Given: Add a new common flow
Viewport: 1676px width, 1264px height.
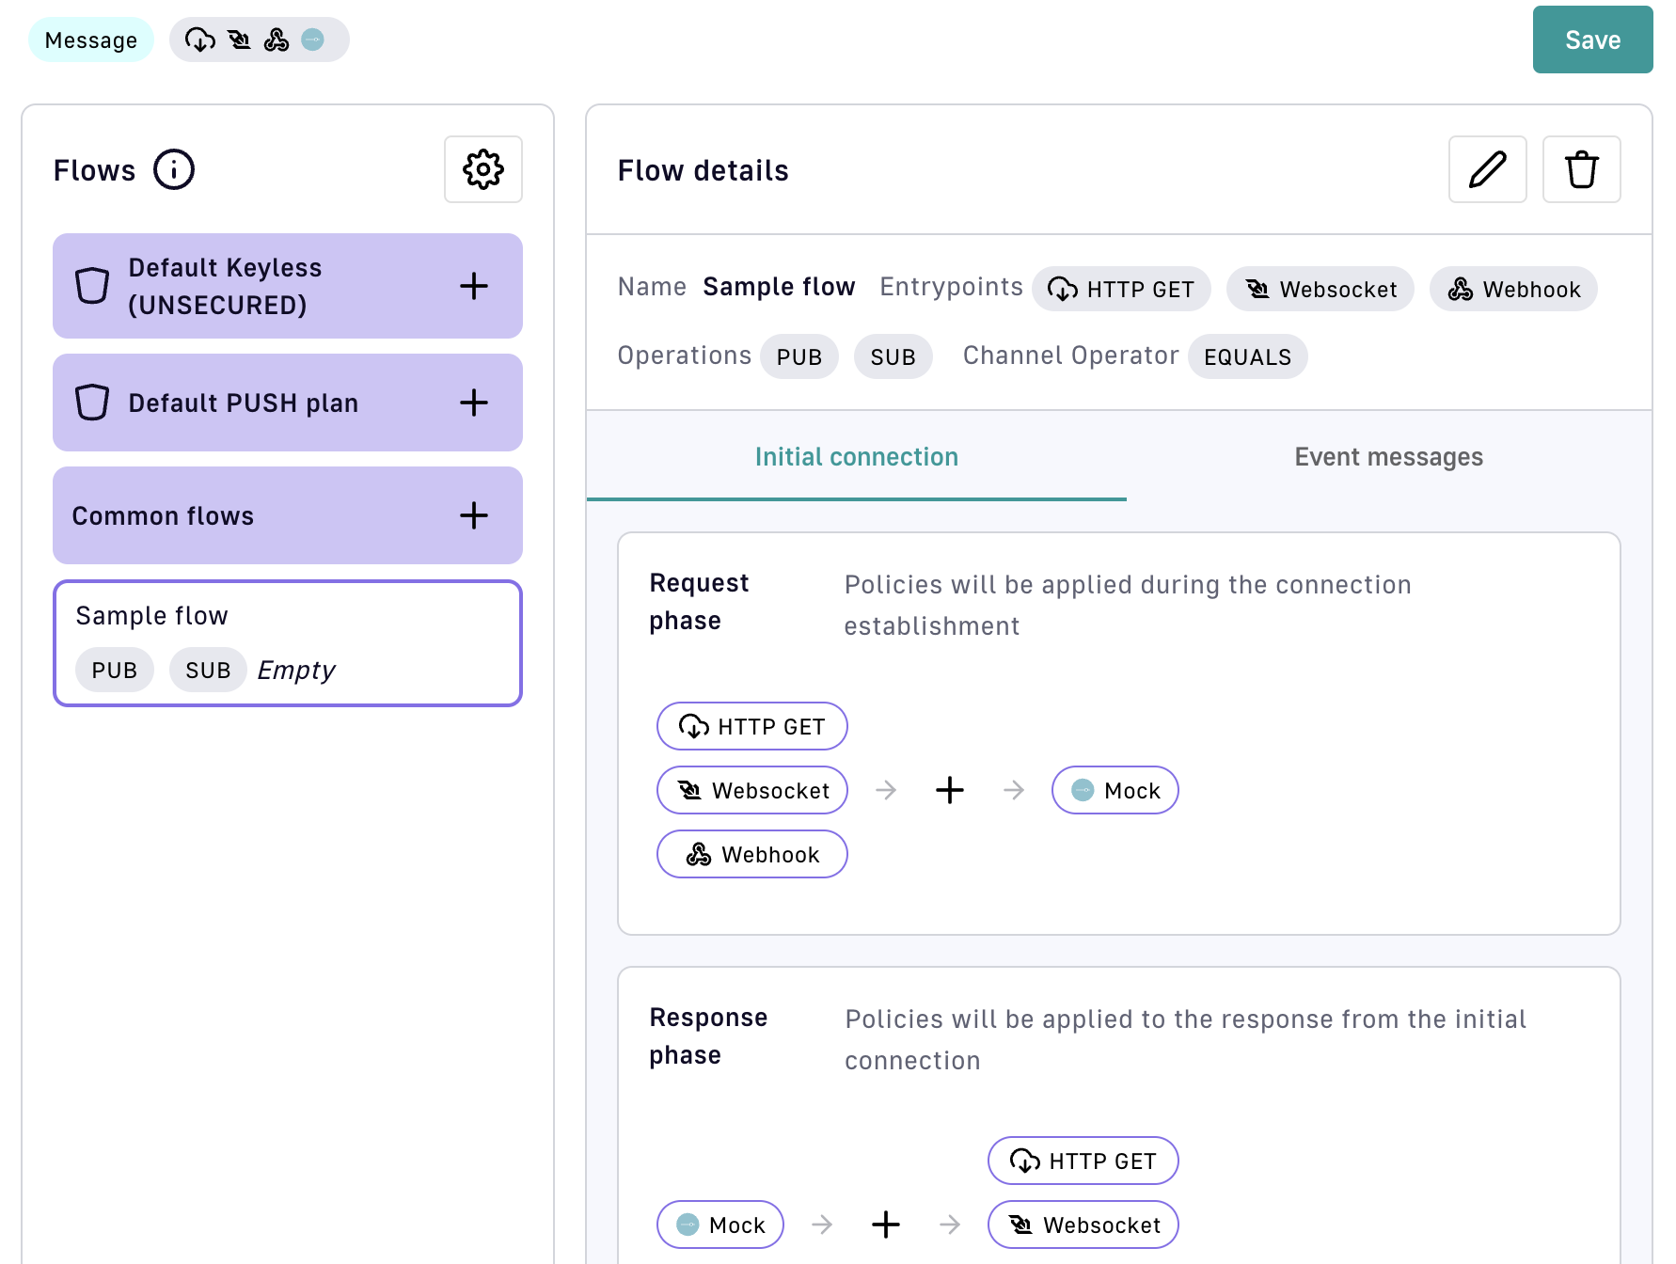Looking at the screenshot, I should click(x=474, y=515).
